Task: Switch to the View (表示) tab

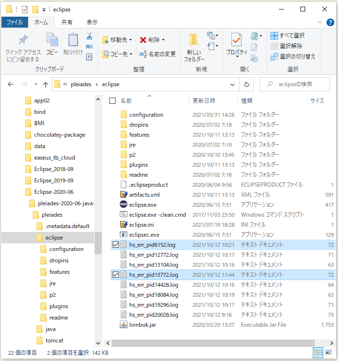Action: [92, 22]
